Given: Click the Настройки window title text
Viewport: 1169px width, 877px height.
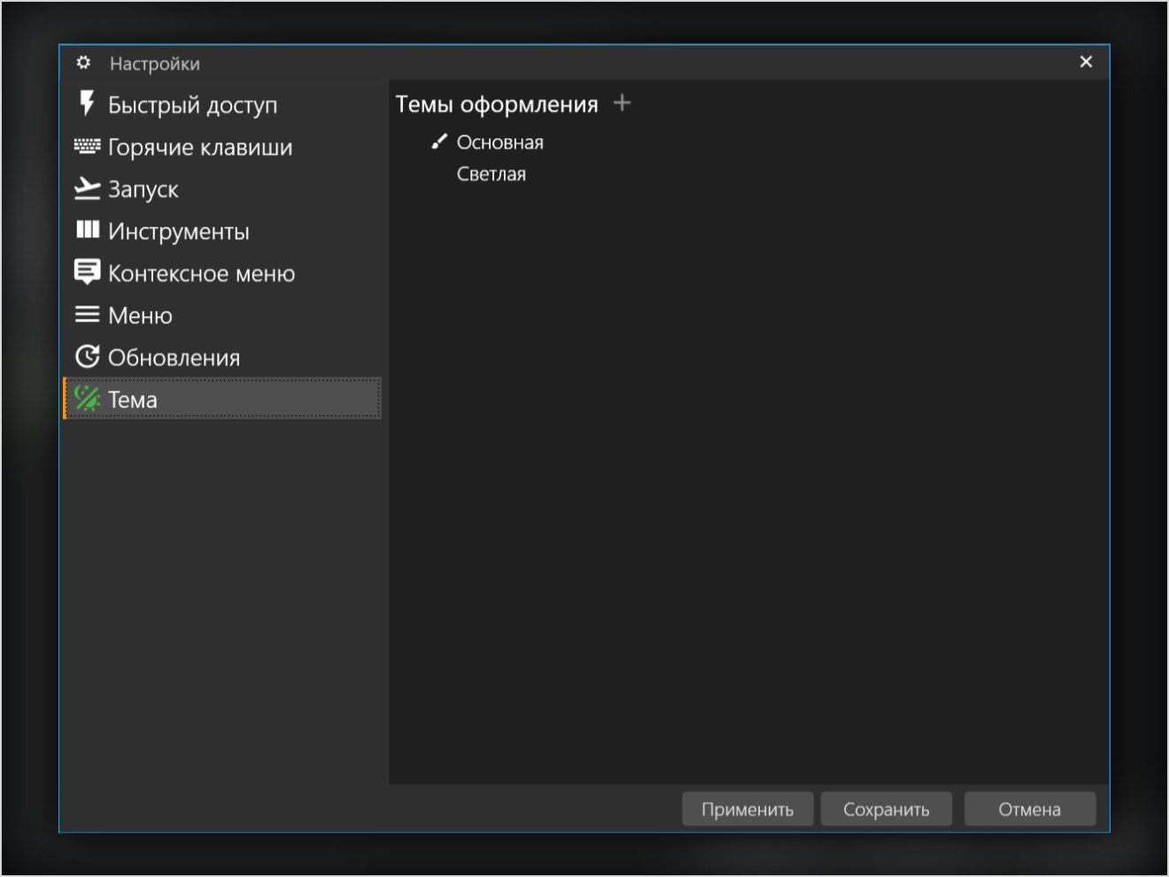Looking at the screenshot, I should pyautogui.click(x=155, y=64).
